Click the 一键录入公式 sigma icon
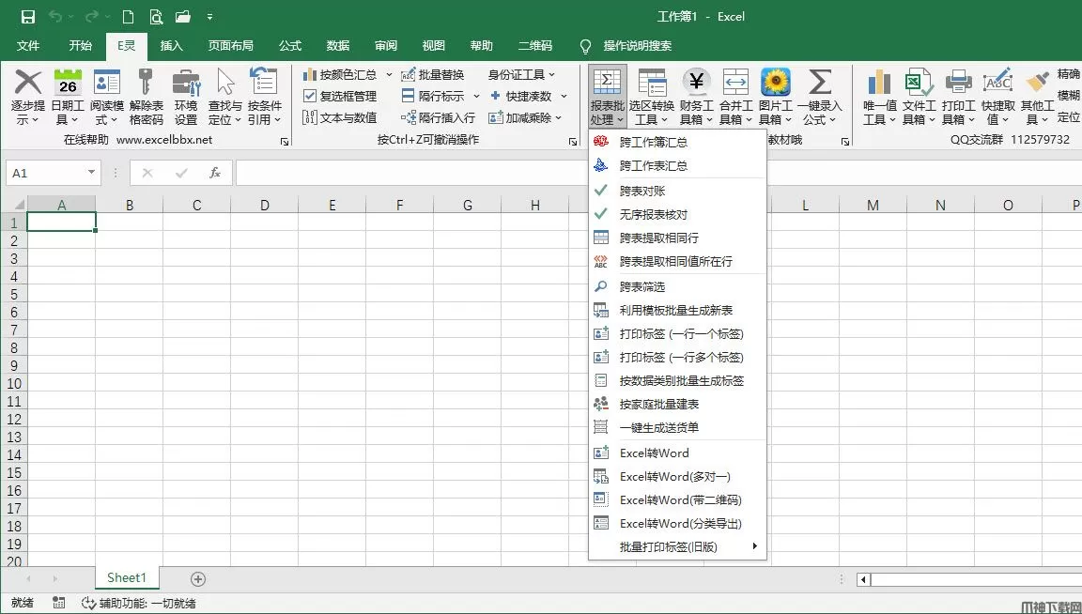Viewport: 1082px width, 614px height. coord(819,83)
